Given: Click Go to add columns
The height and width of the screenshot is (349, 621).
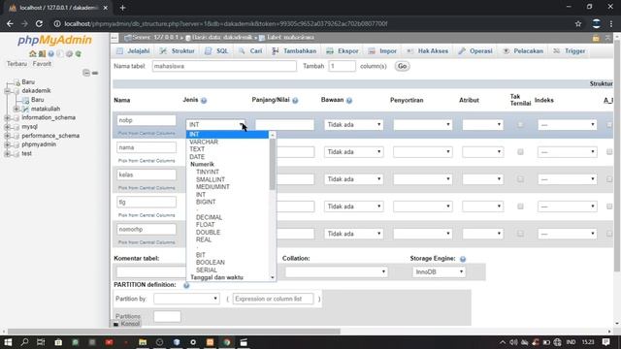Looking at the screenshot, I should pos(402,66).
